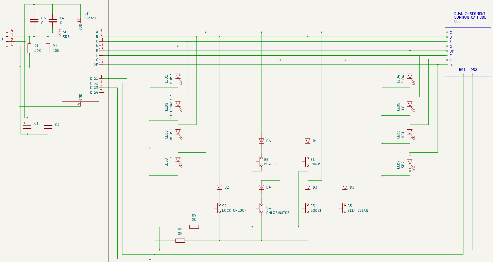The width and height of the screenshot is (493, 262).
Task: Click the GND pin label on tm1650
Action: tap(80, 97)
